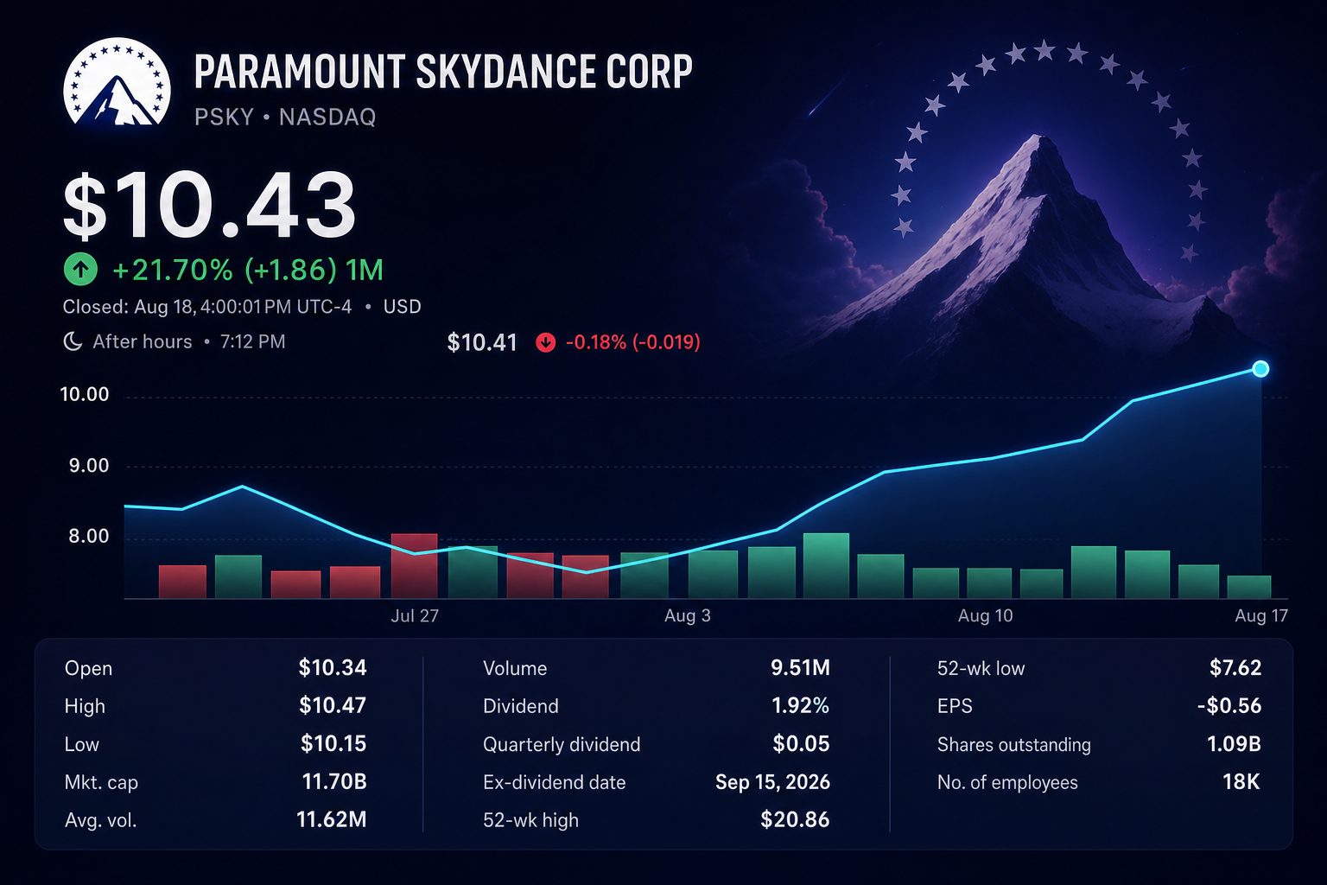Click the 10.00 price axis label
This screenshot has height=885, width=1327.
click(x=85, y=395)
